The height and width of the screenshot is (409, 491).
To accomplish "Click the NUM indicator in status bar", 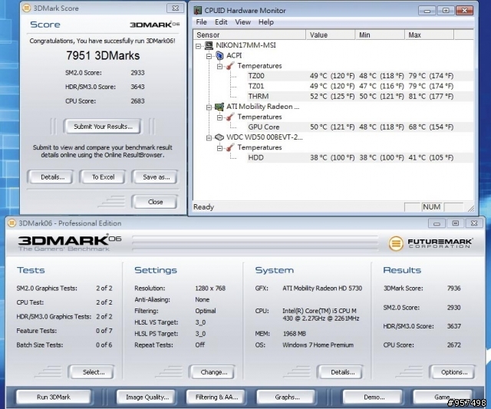I will [x=431, y=206].
